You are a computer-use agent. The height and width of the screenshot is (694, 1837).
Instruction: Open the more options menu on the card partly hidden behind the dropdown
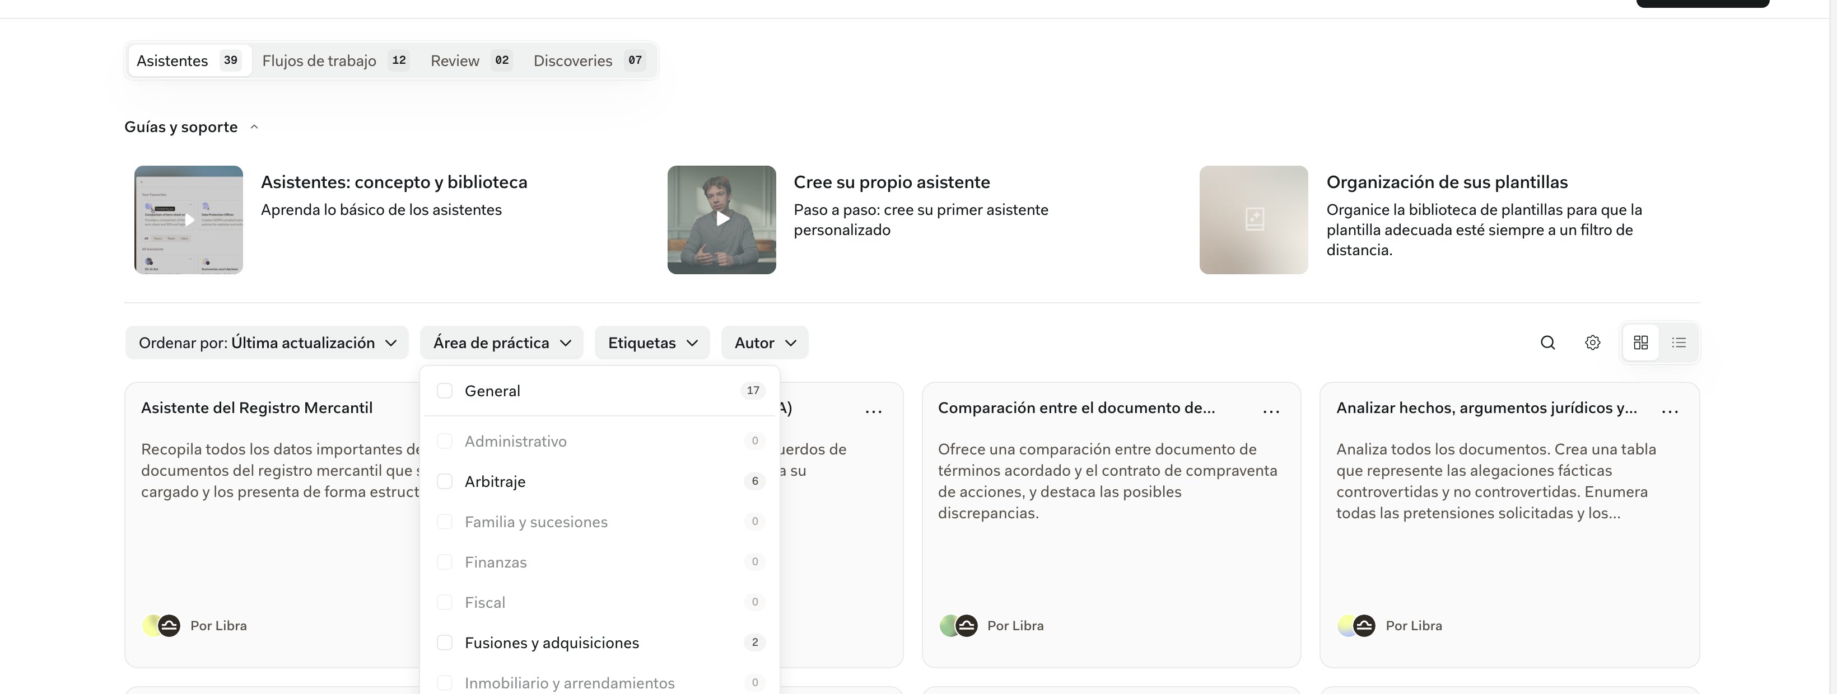pyautogui.click(x=874, y=411)
